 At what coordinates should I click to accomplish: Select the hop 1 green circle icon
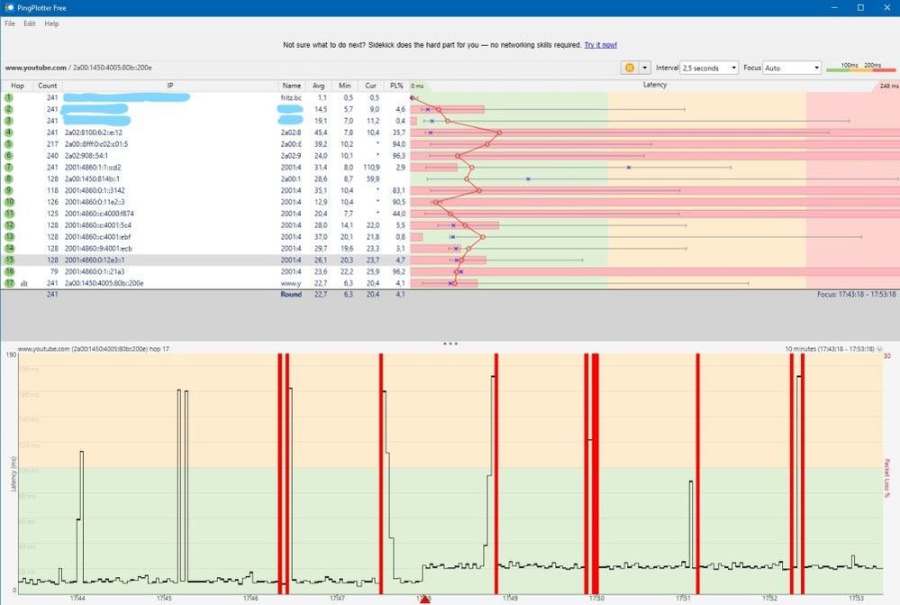coord(9,97)
